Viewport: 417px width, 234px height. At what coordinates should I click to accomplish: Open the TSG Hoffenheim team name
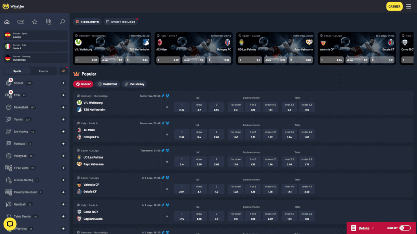(x=94, y=110)
